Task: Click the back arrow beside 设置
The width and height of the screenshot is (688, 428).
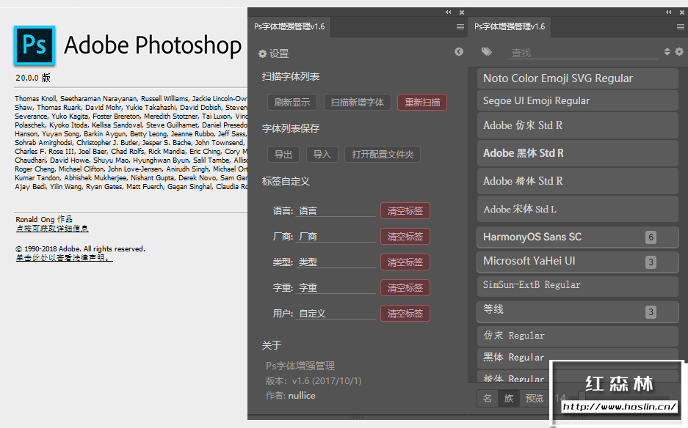Action: [x=459, y=52]
